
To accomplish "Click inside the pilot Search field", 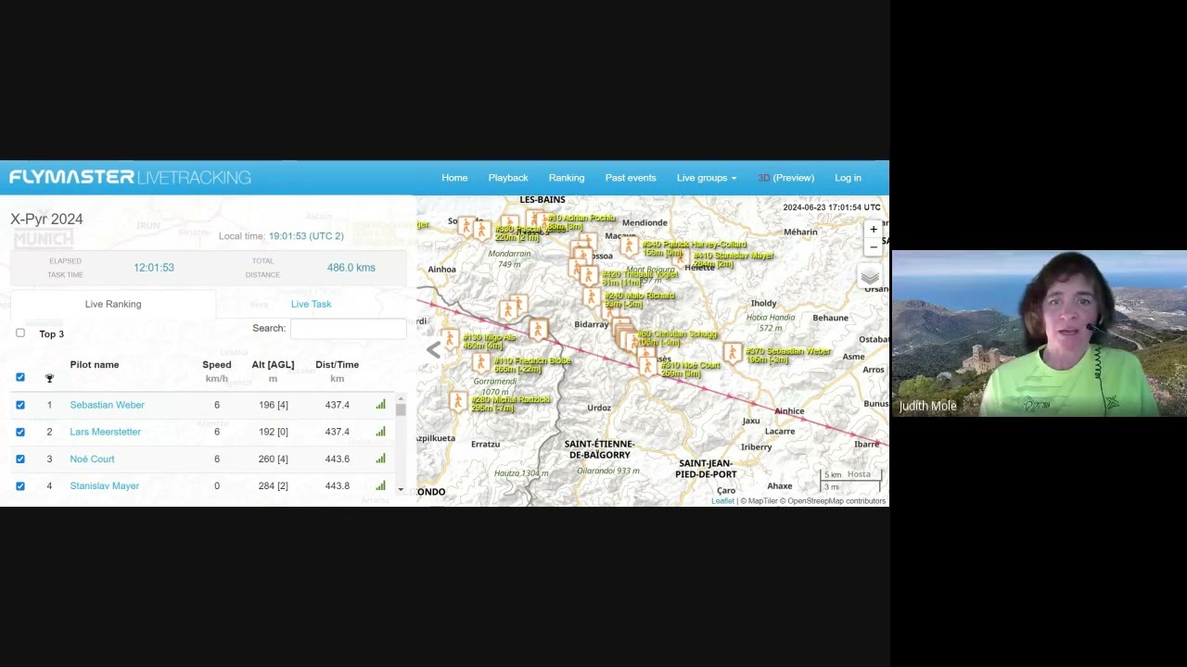I will (348, 328).
